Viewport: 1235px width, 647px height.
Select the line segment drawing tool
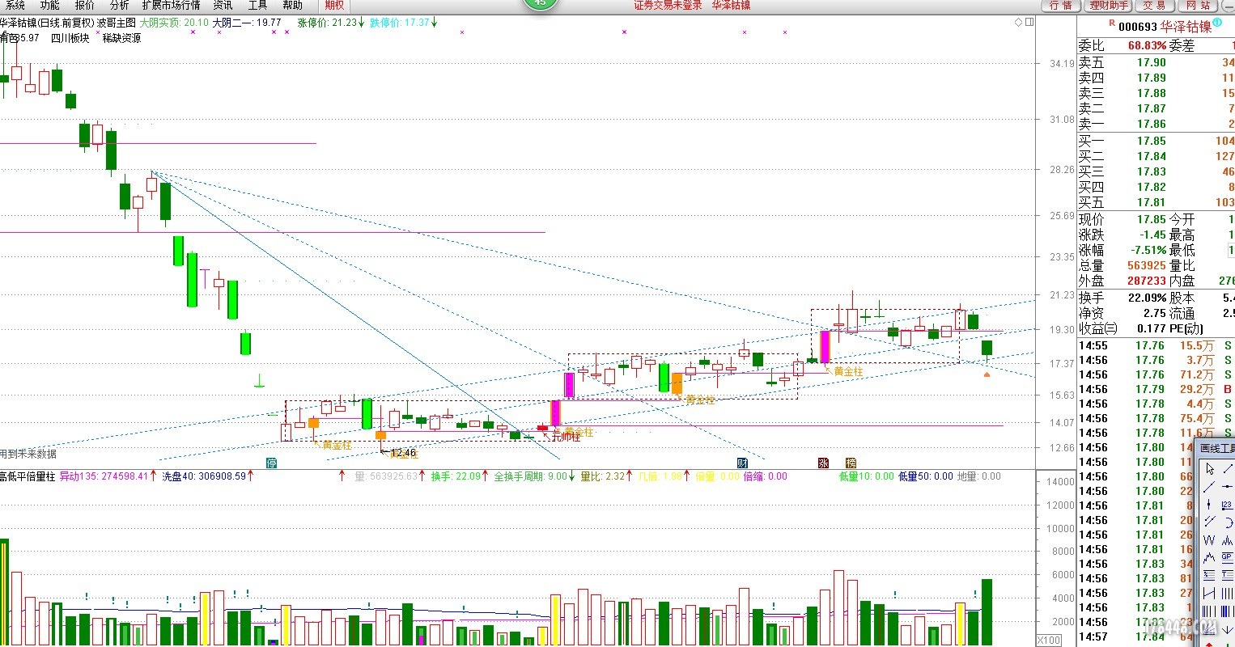tap(1227, 469)
